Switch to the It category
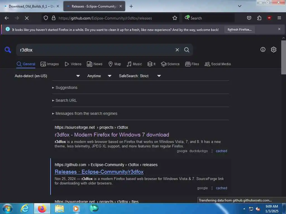Viewport: 286px width, 214px height. 151,64
